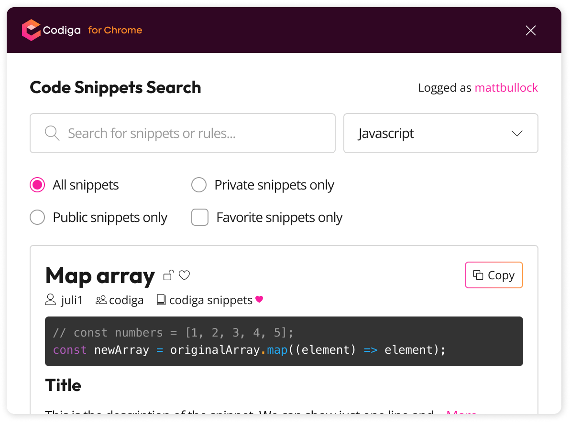Open the mattbullock profile link
The image size is (570, 422).
506,87
